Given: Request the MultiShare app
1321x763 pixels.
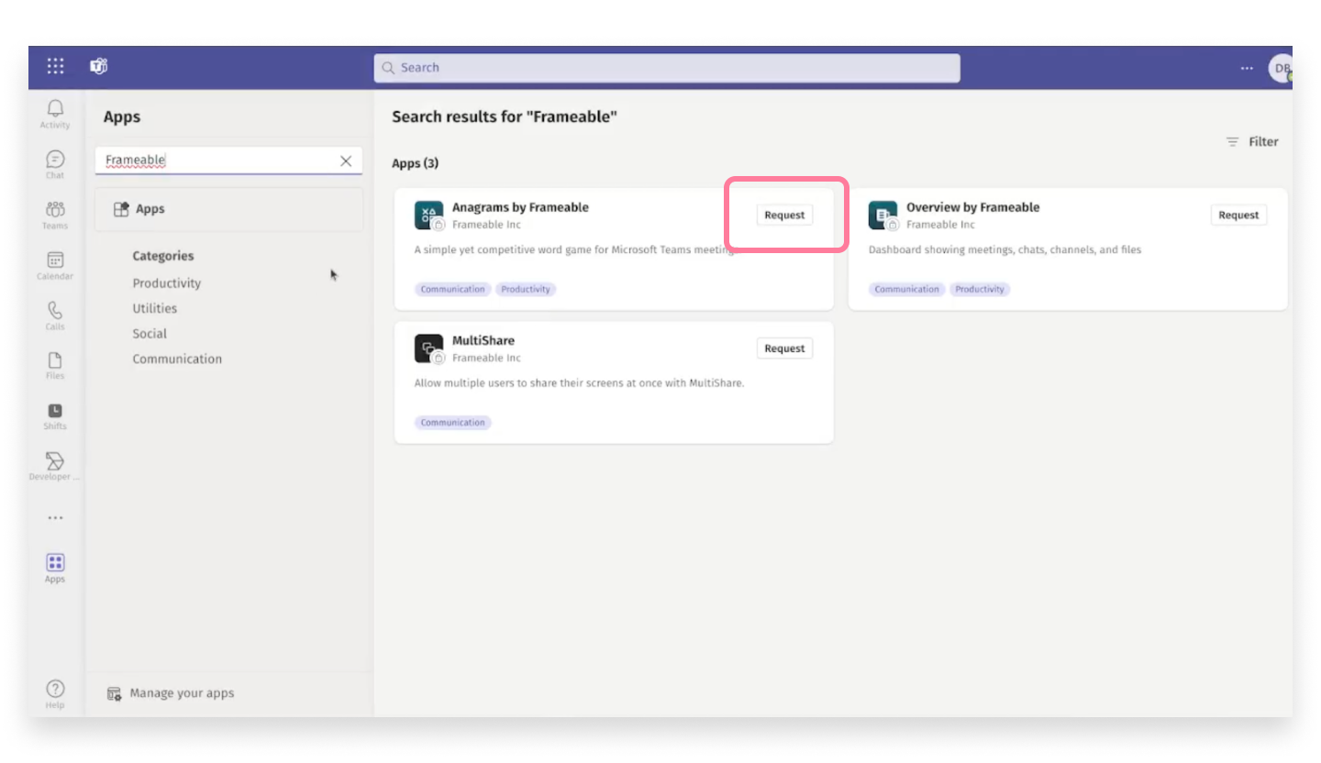Looking at the screenshot, I should click(x=784, y=348).
